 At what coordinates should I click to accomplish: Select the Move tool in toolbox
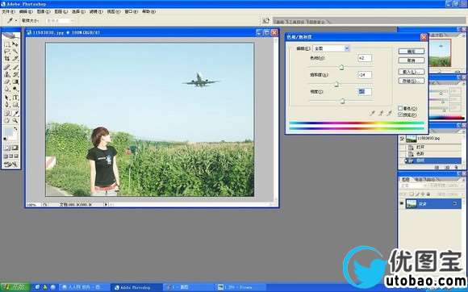pyautogui.click(x=15, y=44)
